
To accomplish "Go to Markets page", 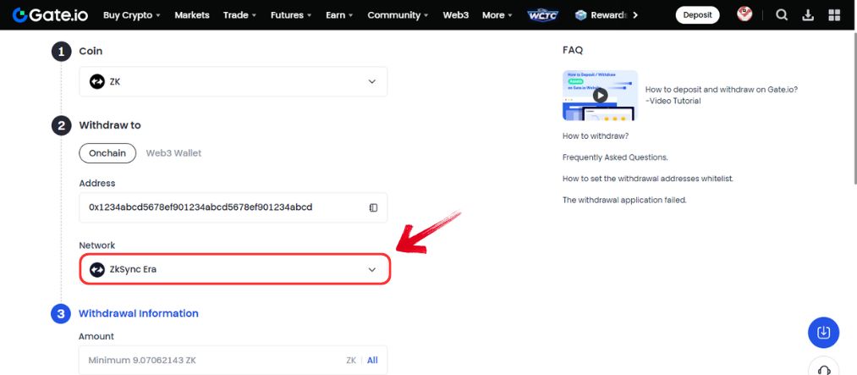I will point(192,14).
